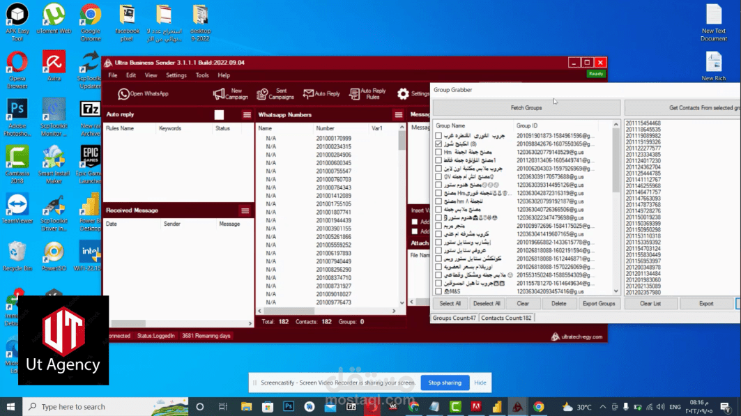Viewport: 741px width, 416px height.
Task: Click Deselect All in Group Grabber
Action: 487,304
